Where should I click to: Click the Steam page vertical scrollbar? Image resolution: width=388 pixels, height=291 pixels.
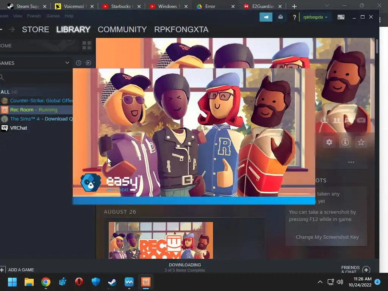[x=377, y=46]
